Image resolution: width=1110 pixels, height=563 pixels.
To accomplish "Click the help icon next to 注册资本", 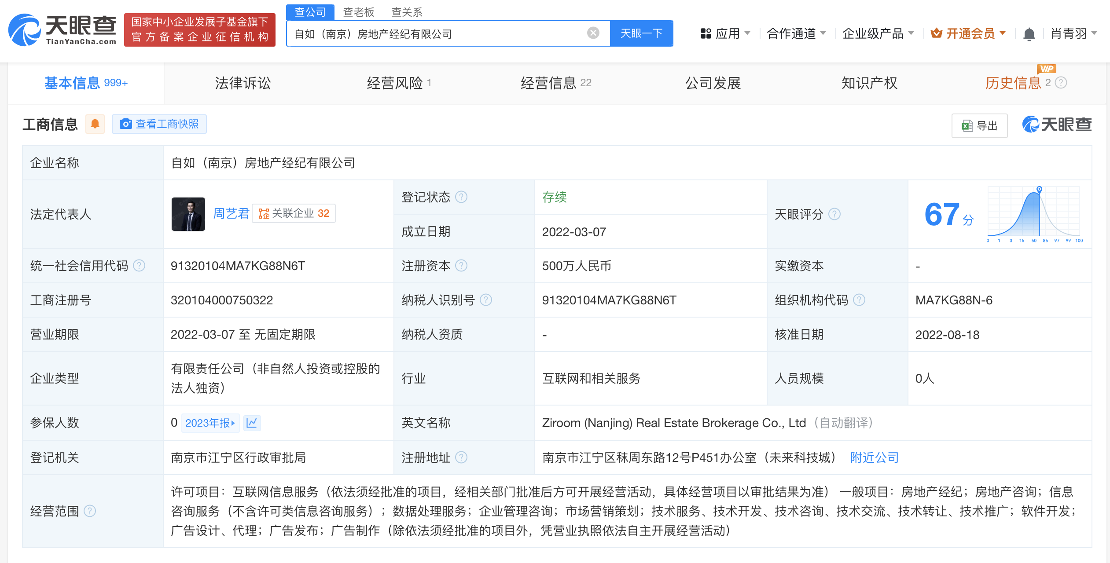I will [461, 266].
